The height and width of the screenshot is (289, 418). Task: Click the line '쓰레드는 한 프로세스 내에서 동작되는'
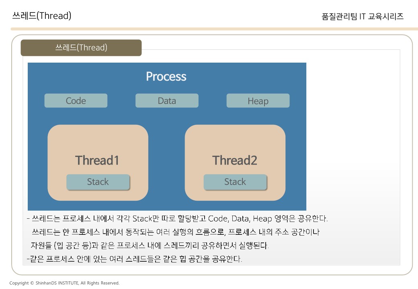click(175, 232)
